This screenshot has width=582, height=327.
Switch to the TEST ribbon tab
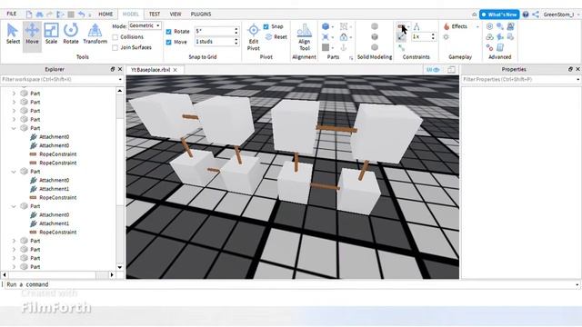point(155,15)
